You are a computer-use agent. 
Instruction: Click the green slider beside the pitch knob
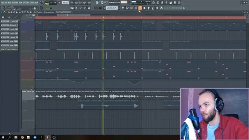(49, 8)
